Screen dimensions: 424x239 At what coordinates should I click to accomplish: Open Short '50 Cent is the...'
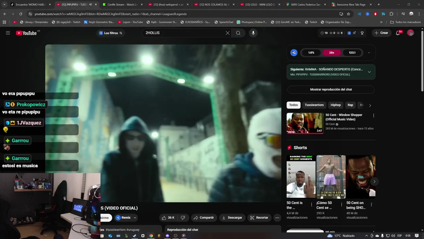pos(301,177)
